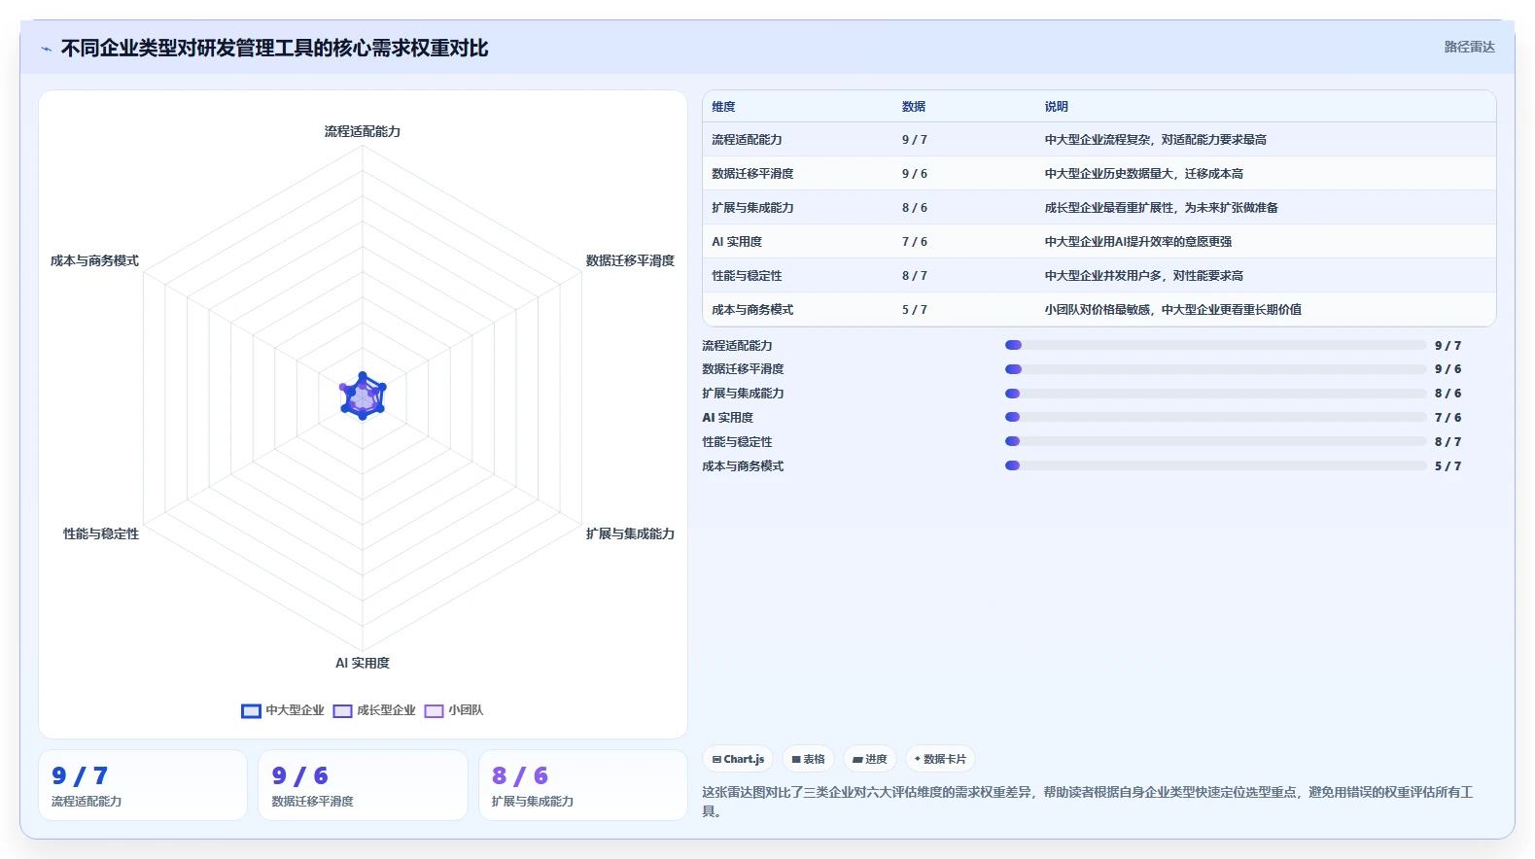
Task: Click the summary paragraph starting 这张雷达图对比了
Action: point(1088,802)
